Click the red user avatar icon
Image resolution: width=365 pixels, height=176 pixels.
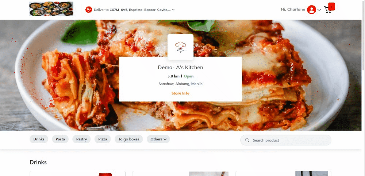pos(311,10)
